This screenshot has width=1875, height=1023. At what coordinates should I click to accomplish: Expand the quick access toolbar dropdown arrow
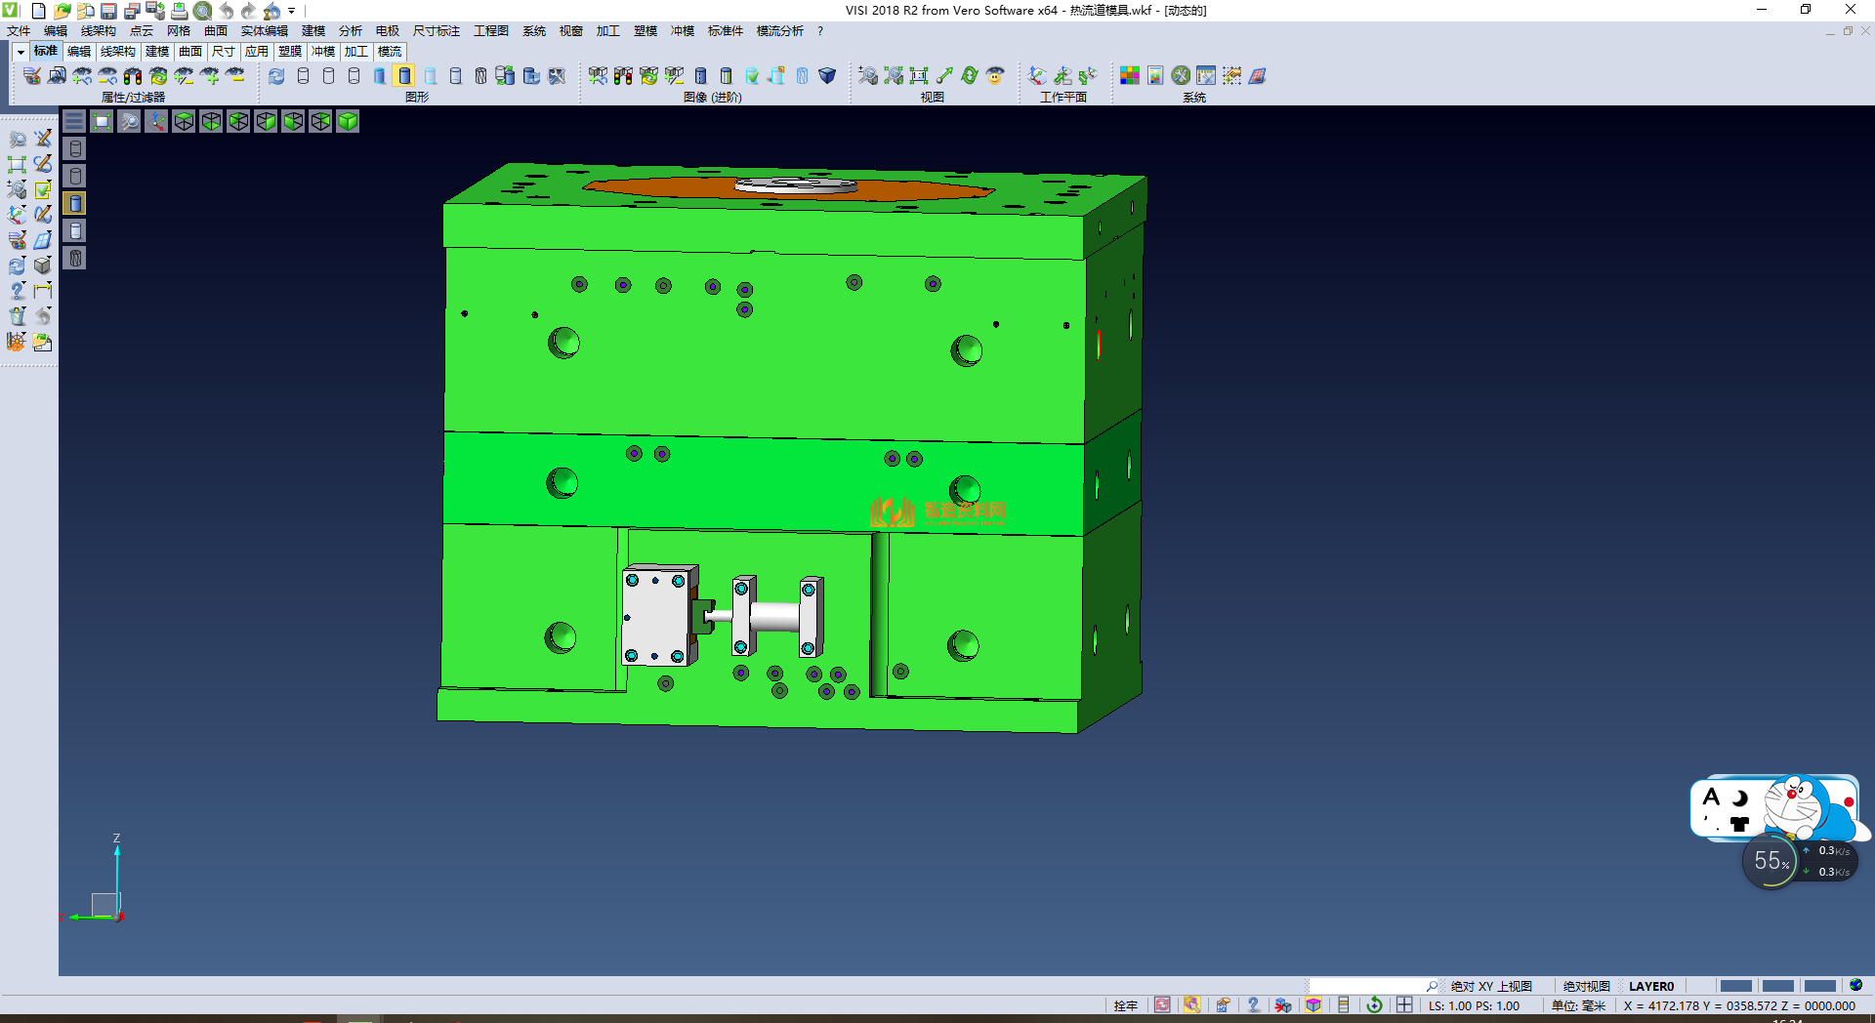[x=292, y=11]
